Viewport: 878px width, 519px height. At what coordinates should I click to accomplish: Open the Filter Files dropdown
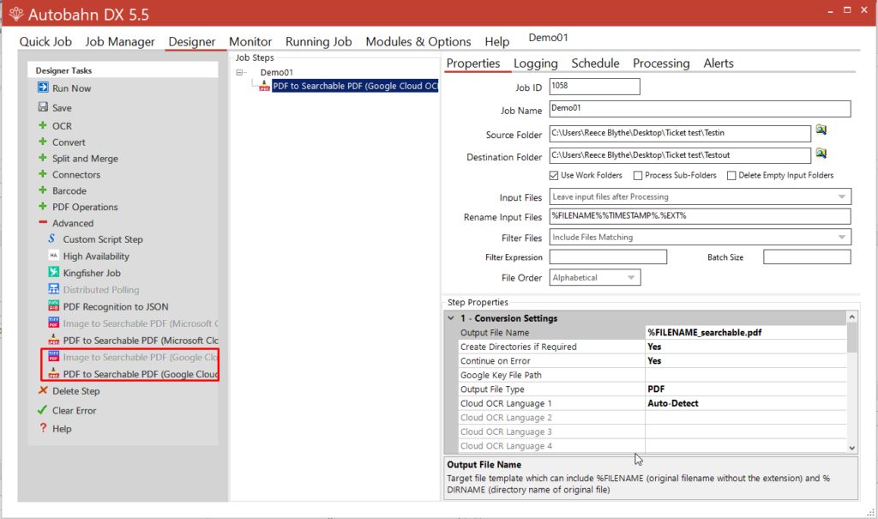pos(842,237)
